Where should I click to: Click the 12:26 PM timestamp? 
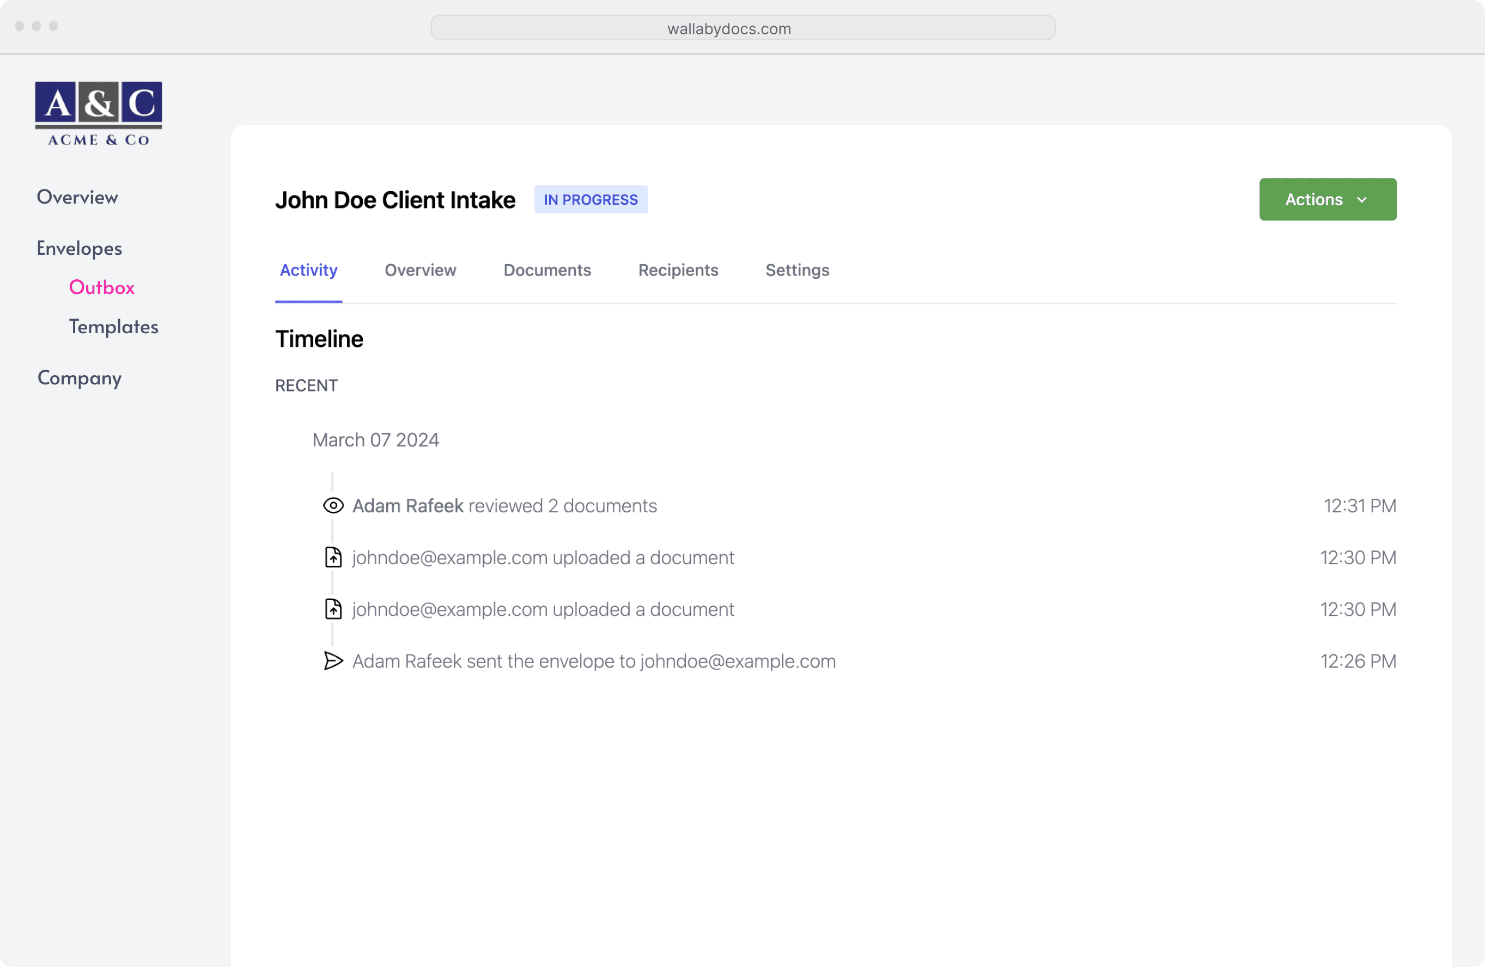coord(1358,661)
